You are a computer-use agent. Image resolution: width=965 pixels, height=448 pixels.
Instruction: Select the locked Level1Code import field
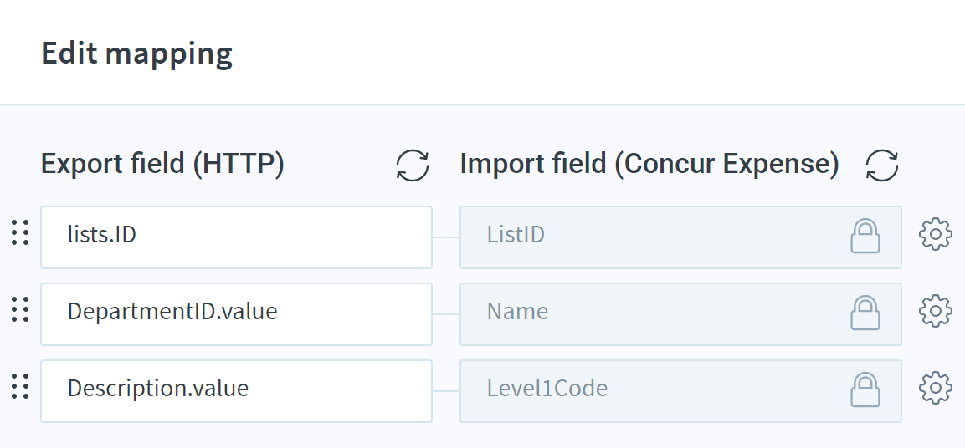(680, 391)
